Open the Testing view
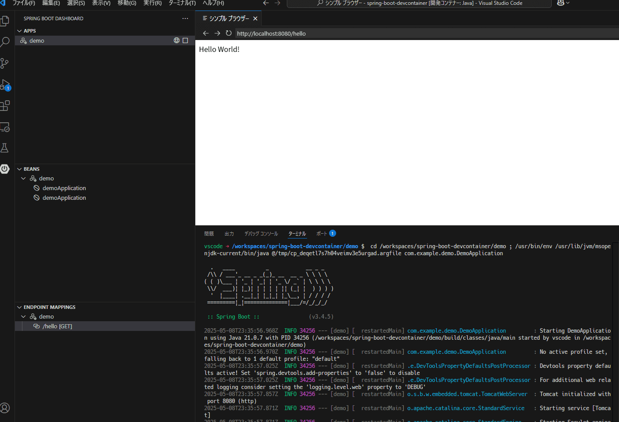 pos(6,148)
